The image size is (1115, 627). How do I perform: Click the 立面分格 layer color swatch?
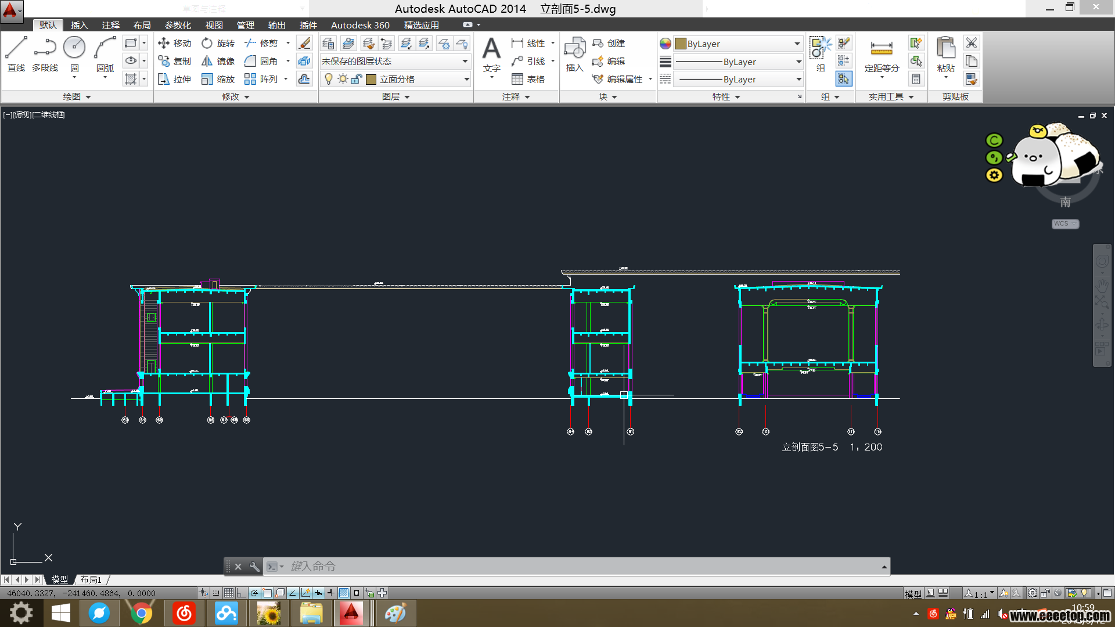click(x=371, y=80)
